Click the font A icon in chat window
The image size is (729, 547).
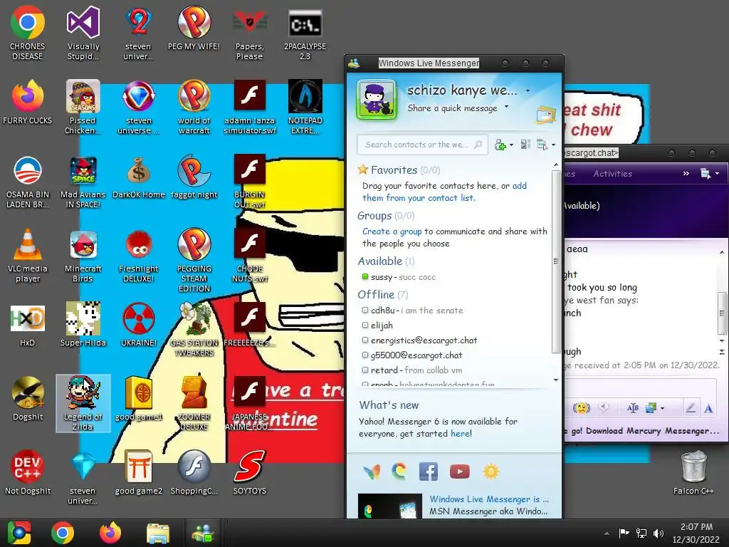(708, 408)
